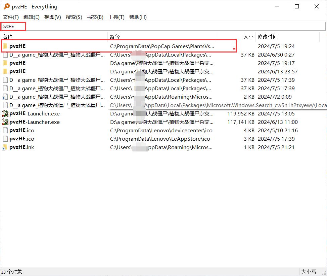This screenshot has width=327, height=276.
Task: Click the date 2024/5/10 21:16
Action: 278,131
